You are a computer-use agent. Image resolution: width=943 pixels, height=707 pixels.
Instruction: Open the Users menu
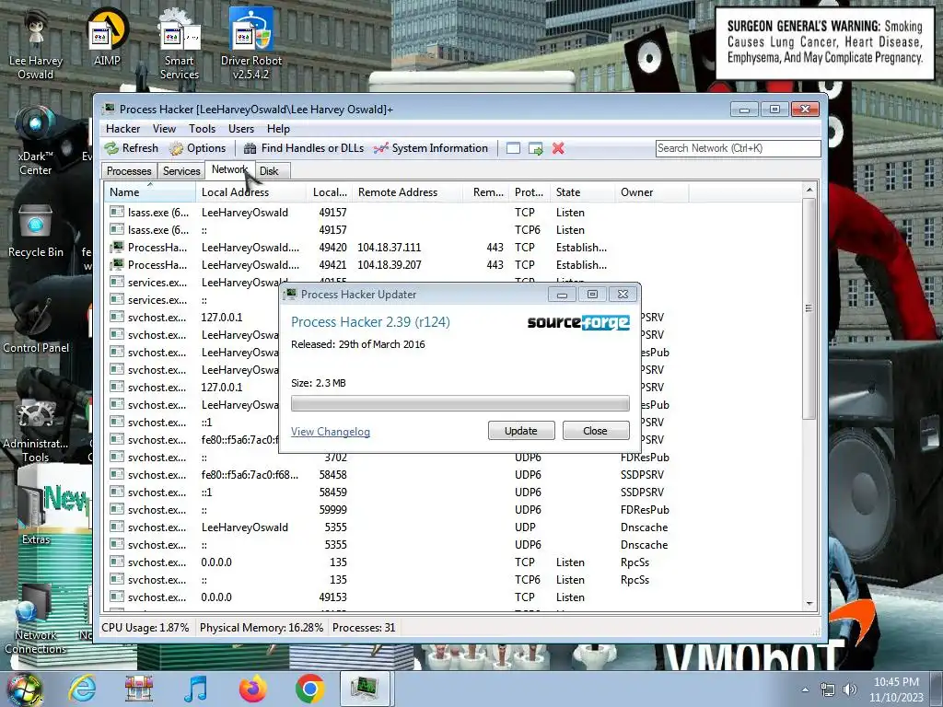(x=240, y=129)
